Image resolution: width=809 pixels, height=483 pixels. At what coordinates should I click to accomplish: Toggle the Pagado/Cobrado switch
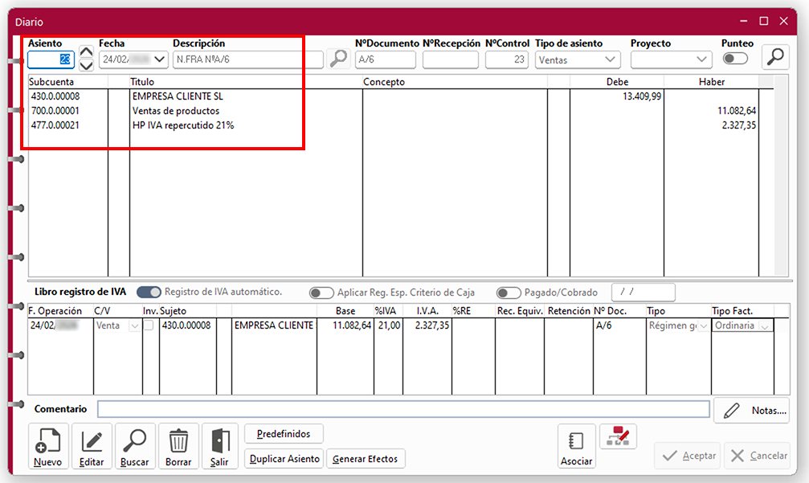508,293
